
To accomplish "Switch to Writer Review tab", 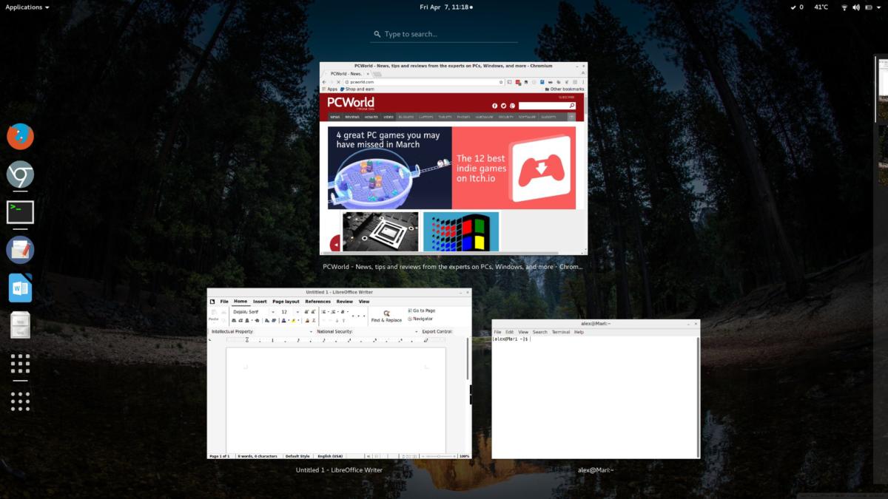I will tap(345, 302).
